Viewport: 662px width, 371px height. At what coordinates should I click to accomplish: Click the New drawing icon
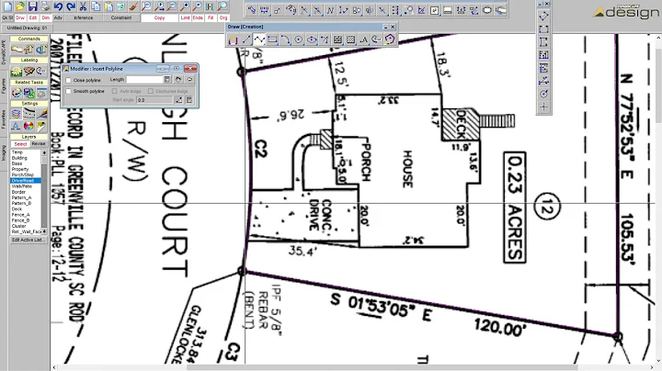click(7, 6)
